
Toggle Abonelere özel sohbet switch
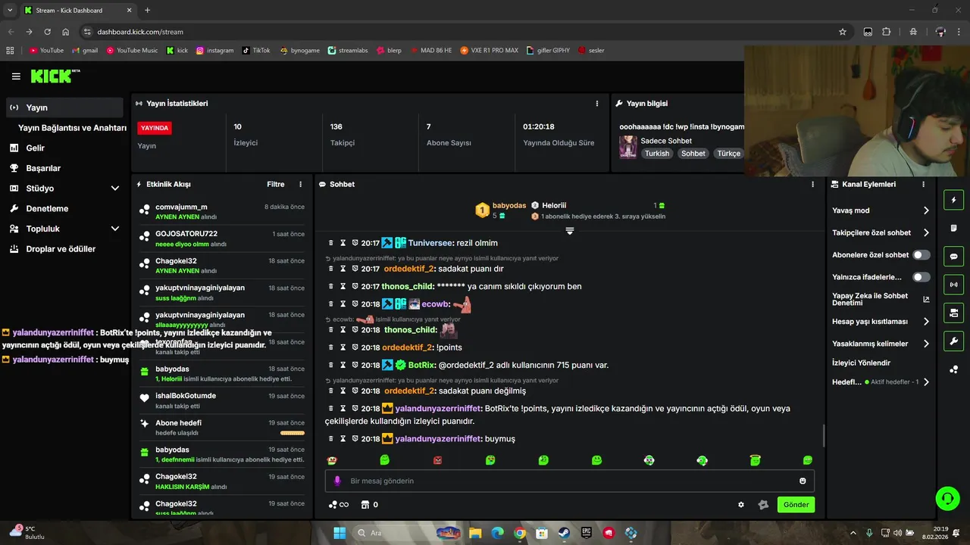click(x=921, y=255)
